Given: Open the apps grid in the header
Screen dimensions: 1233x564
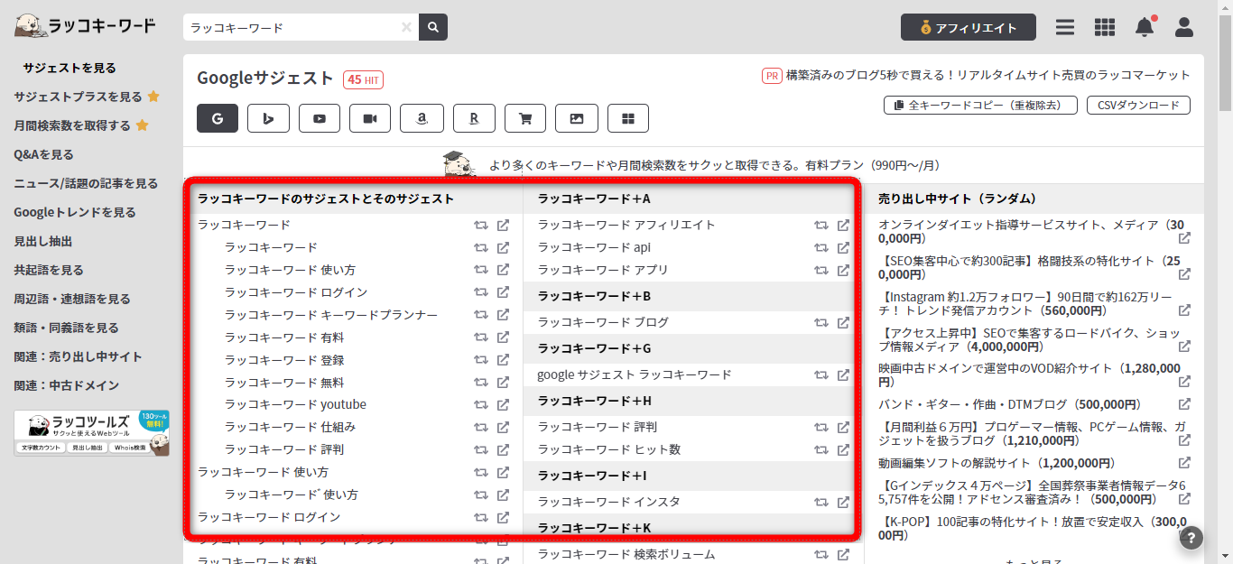Looking at the screenshot, I should tap(1105, 27).
